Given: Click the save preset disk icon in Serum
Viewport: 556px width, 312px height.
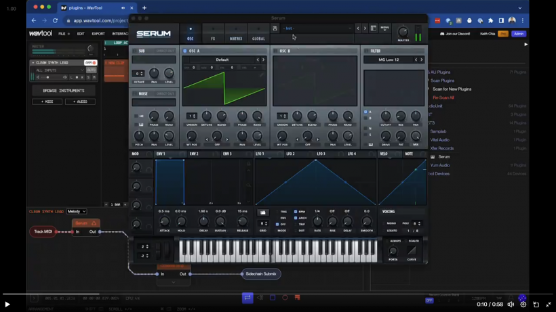Looking at the screenshot, I should (275, 28).
